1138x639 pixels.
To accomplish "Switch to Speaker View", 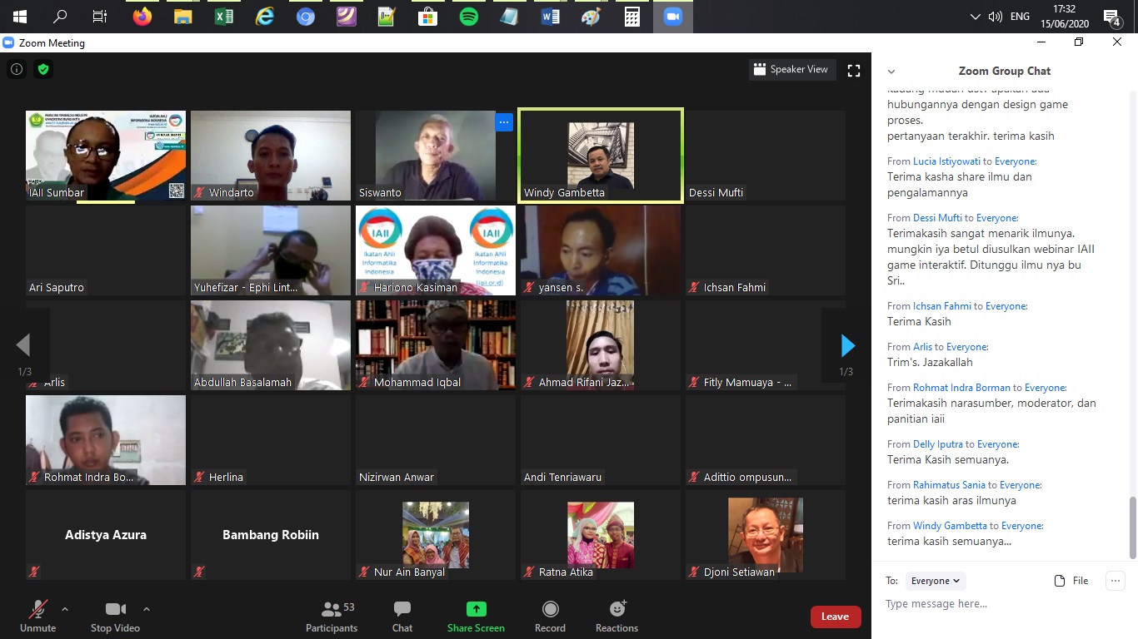I will point(791,70).
